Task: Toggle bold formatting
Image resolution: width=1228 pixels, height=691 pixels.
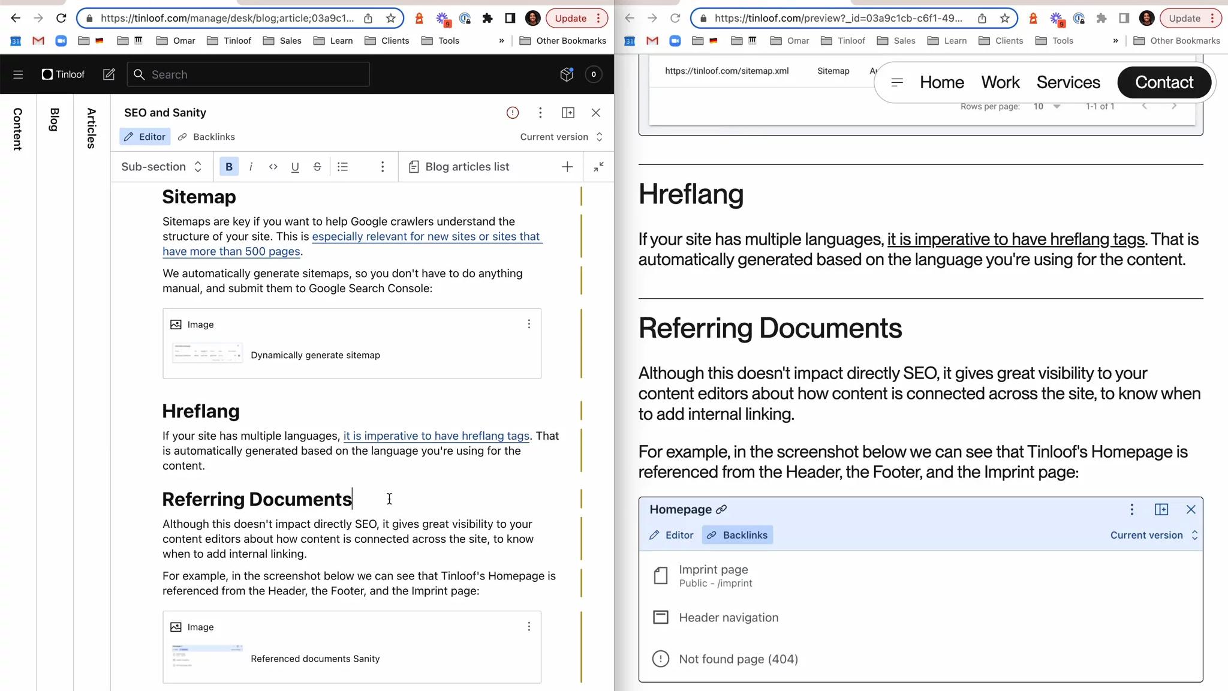Action: coord(229,167)
